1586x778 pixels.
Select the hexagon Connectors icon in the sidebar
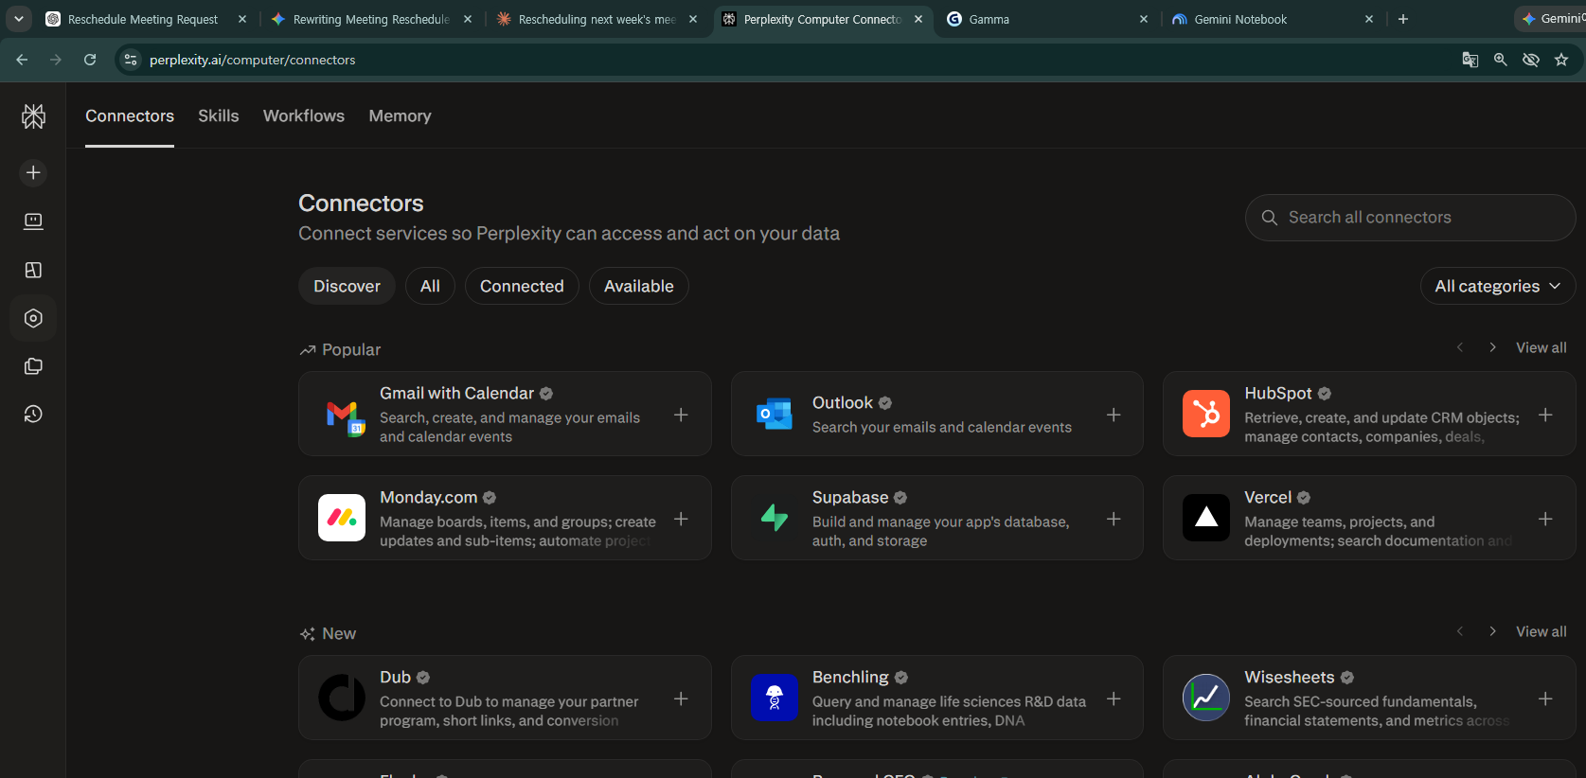[33, 318]
